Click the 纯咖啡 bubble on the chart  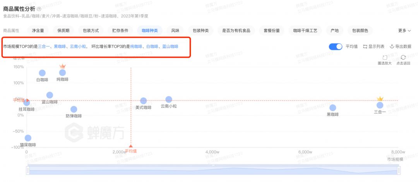point(62,72)
